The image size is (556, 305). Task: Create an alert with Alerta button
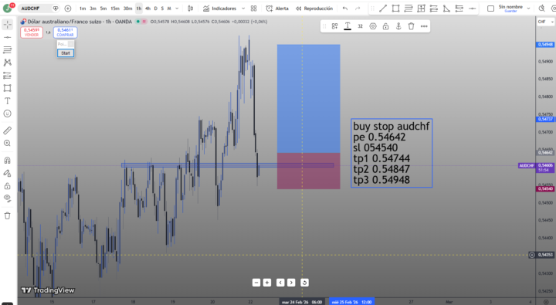click(277, 8)
